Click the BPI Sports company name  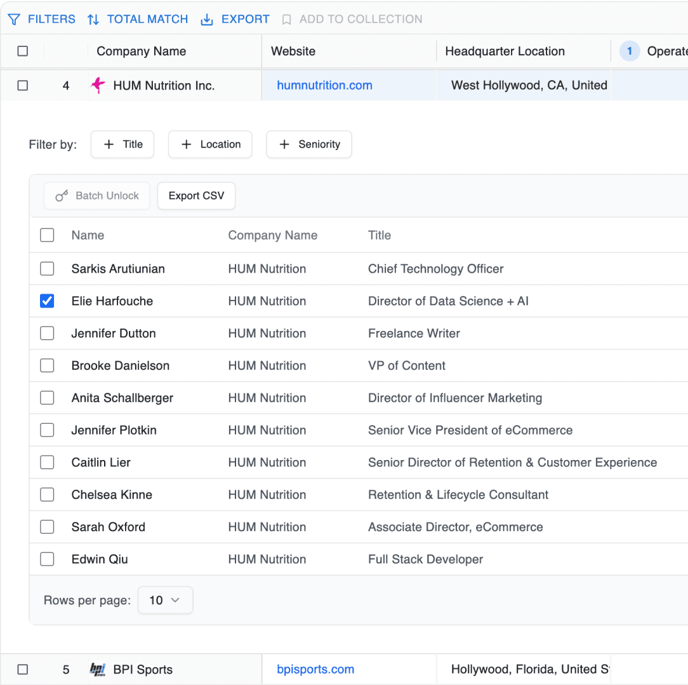pyautogui.click(x=143, y=670)
